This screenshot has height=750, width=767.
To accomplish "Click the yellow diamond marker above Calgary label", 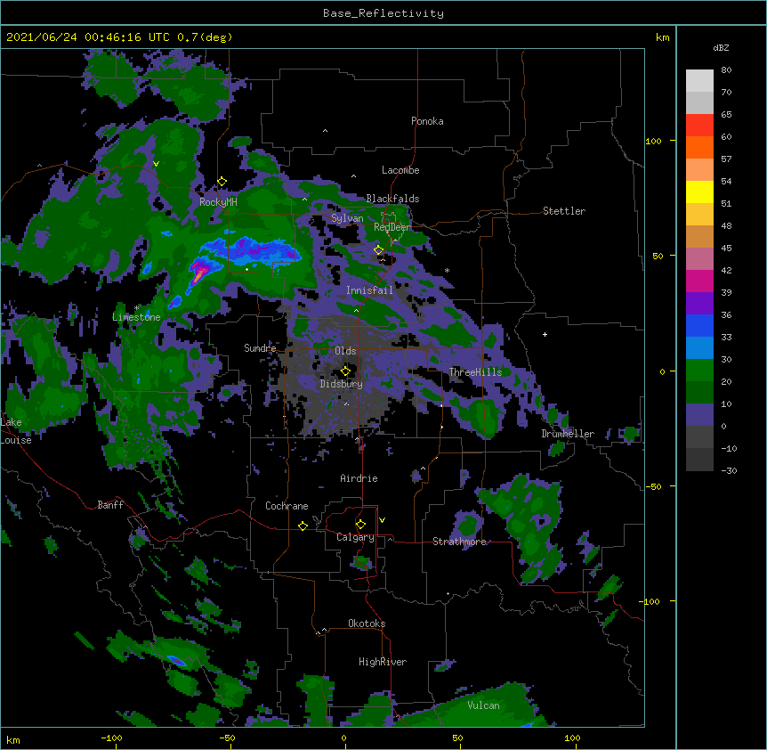I will click(360, 525).
